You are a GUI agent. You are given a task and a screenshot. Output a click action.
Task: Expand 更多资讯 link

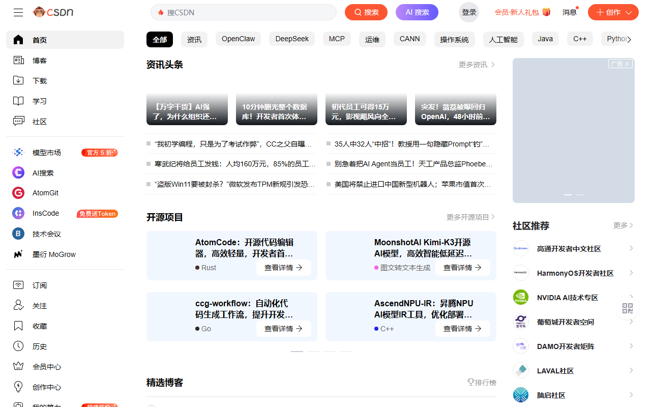[x=477, y=65]
